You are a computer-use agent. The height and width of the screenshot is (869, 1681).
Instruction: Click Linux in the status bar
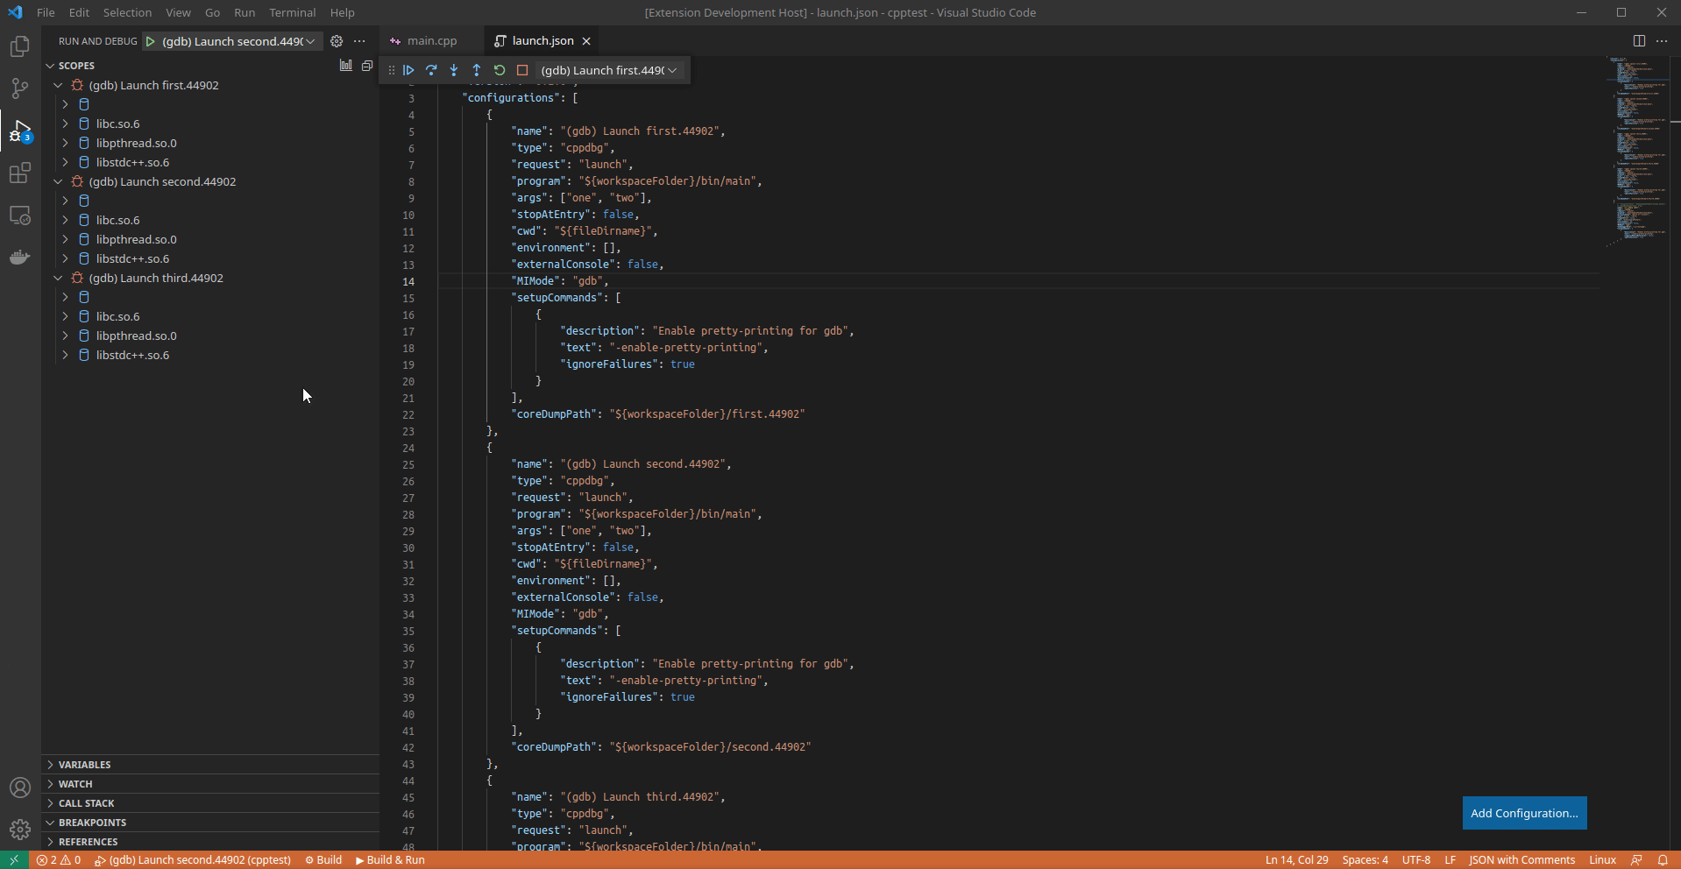click(x=1602, y=860)
